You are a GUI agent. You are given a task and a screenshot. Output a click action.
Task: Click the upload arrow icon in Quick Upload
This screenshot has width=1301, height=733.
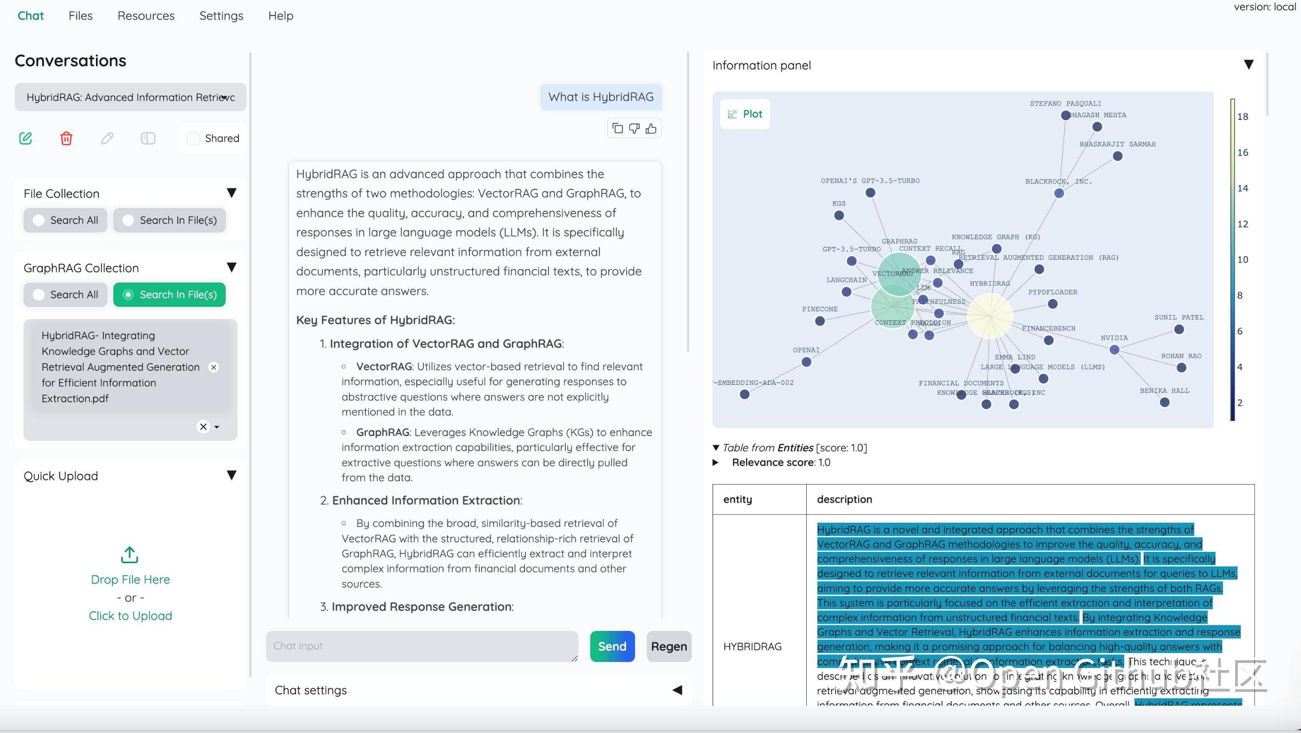click(x=130, y=554)
